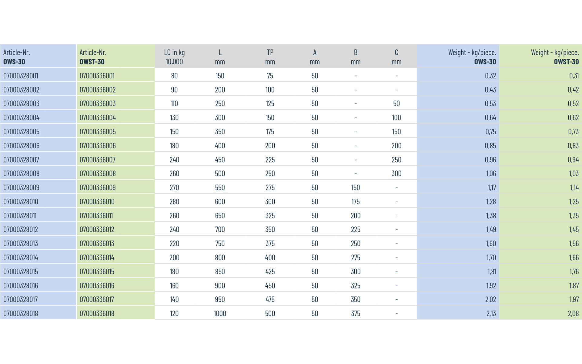Click the Weight OWST-30 column header
This screenshot has height=364, width=582.
[x=555, y=57]
